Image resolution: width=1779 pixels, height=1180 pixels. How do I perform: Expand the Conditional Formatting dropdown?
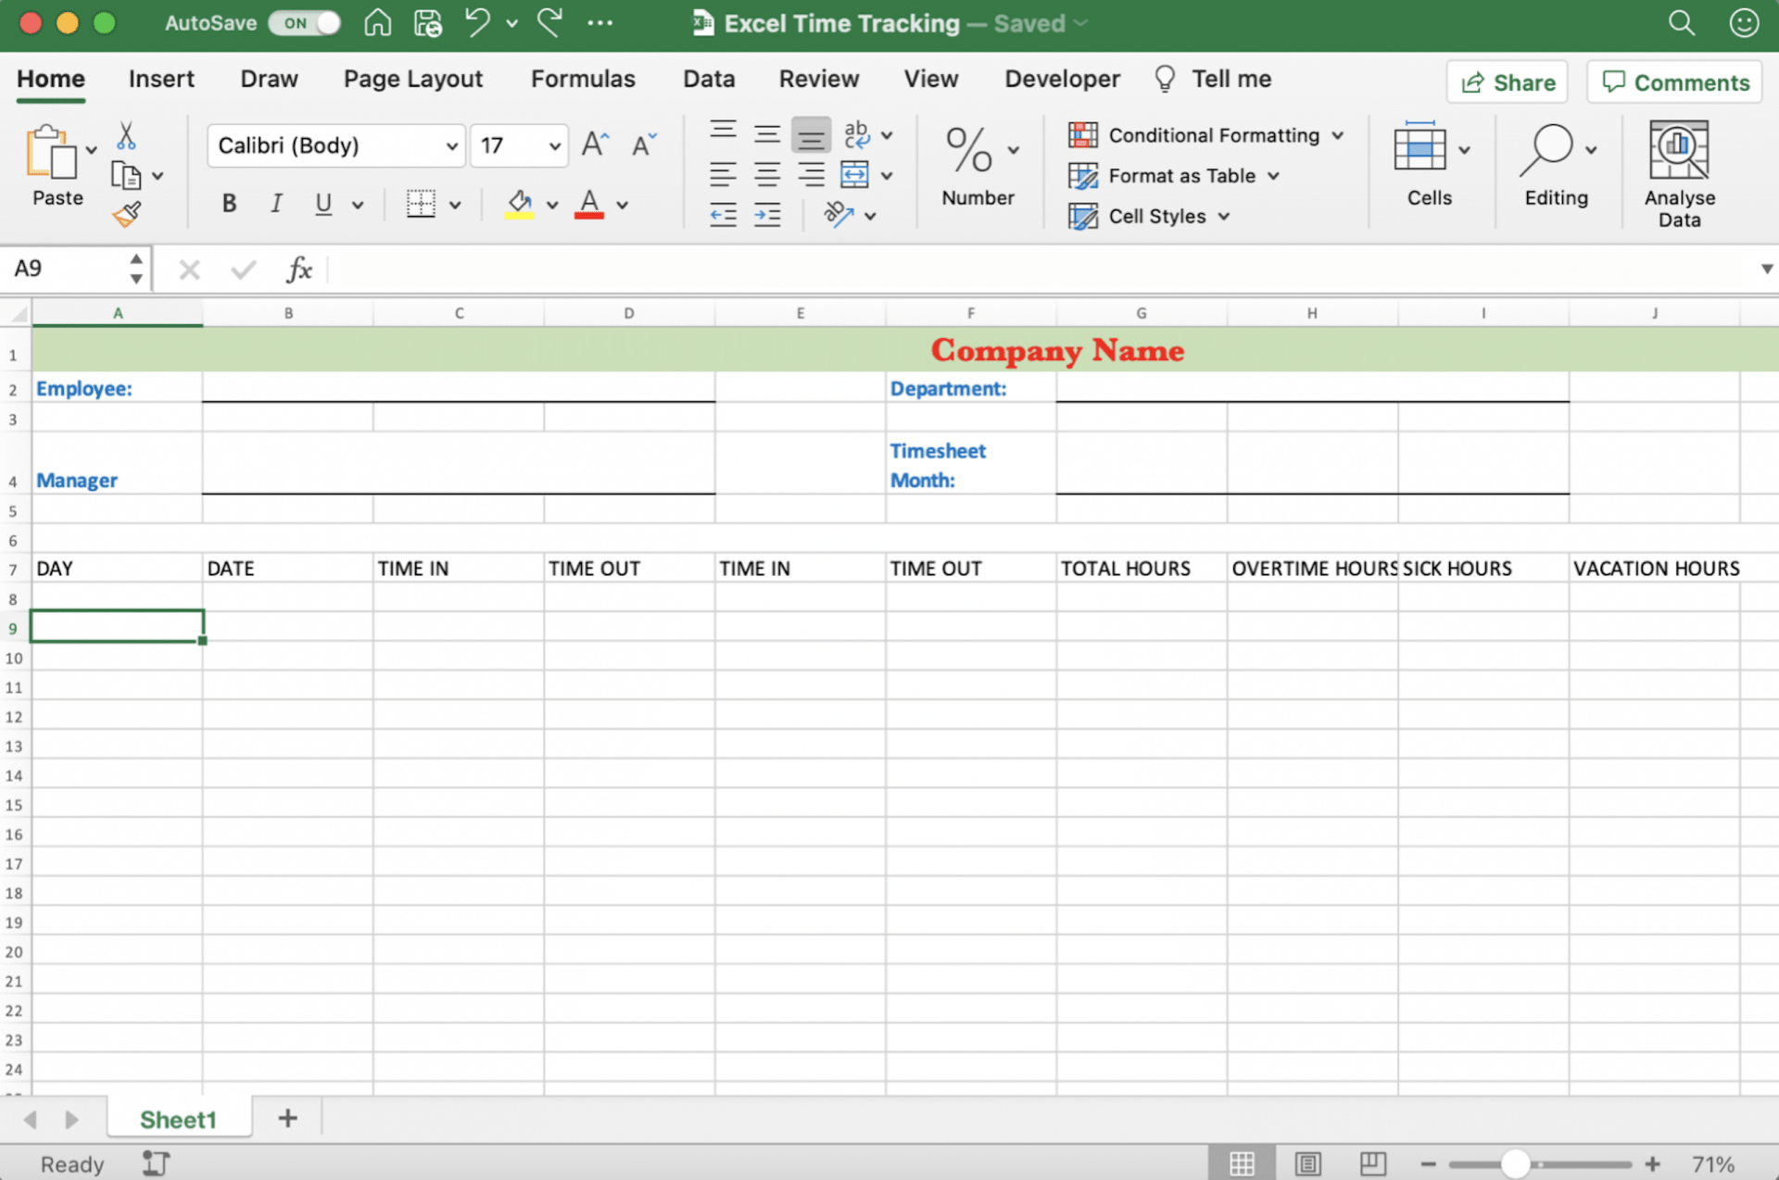[1337, 135]
